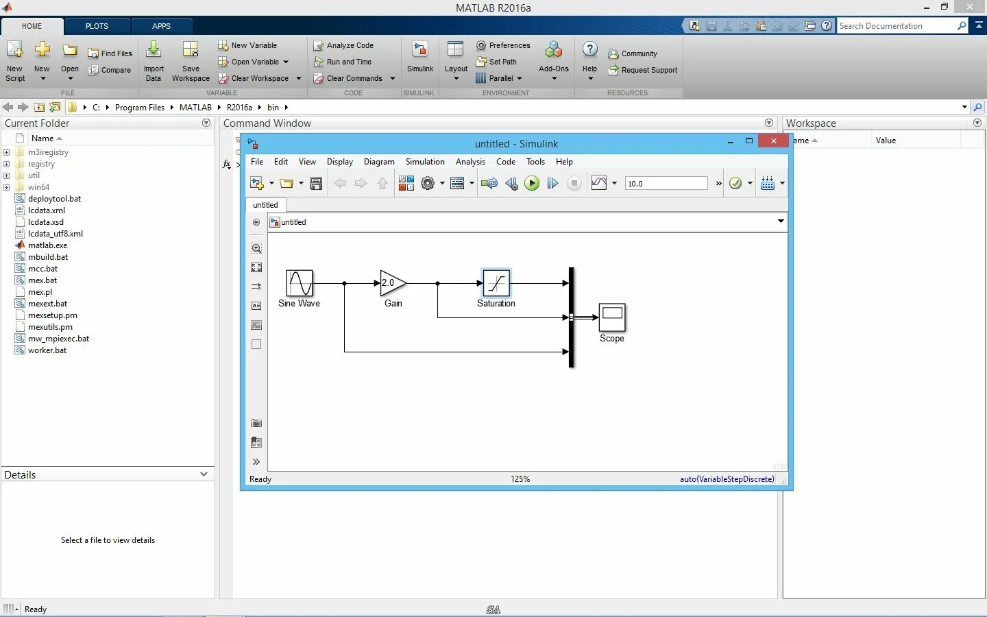
Task: Click the Annotation text tool in palette
Action: click(256, 306)
